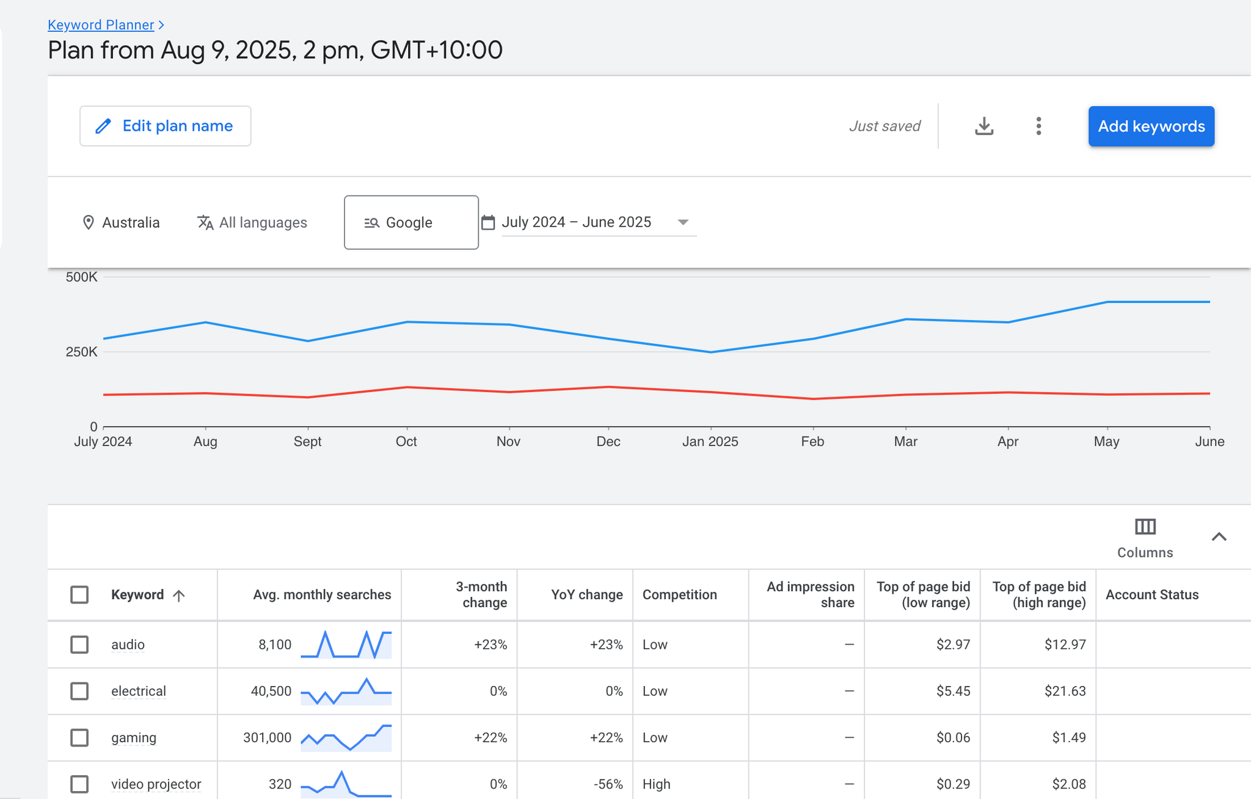Viewport: 1251px width, 799px height.
Task: Click the download plan icon
Action: (x=983, y=126)
